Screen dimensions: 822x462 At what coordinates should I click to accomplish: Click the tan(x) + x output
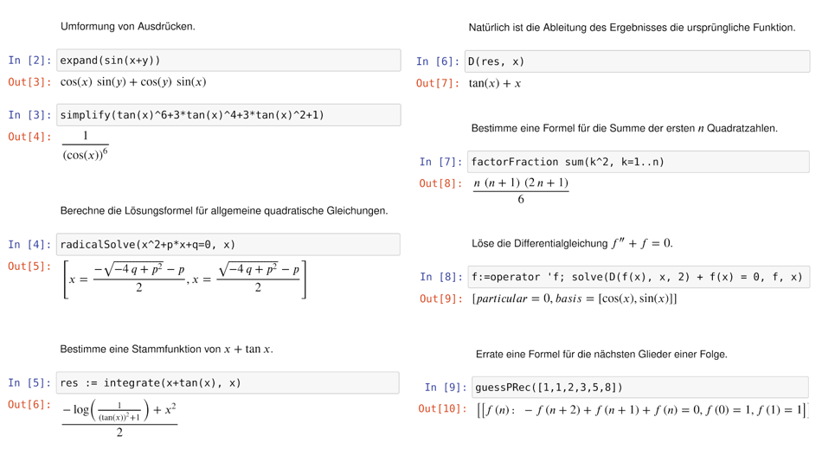tap(495, 84)
